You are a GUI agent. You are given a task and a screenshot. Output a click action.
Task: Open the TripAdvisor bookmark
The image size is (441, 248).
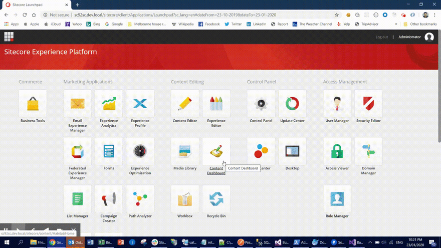[x=367, y=24]
